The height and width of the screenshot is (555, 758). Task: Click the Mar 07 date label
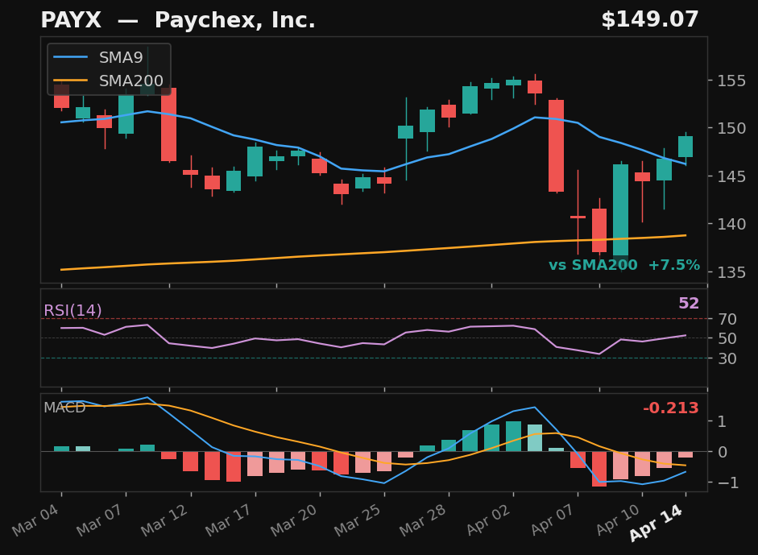pos(101,520)
